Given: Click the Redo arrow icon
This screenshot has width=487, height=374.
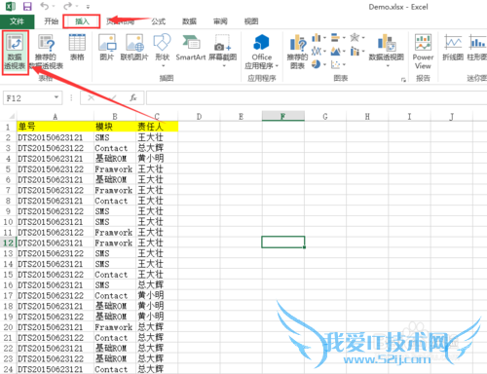Looking at the screenshot, I should (67, 6).
